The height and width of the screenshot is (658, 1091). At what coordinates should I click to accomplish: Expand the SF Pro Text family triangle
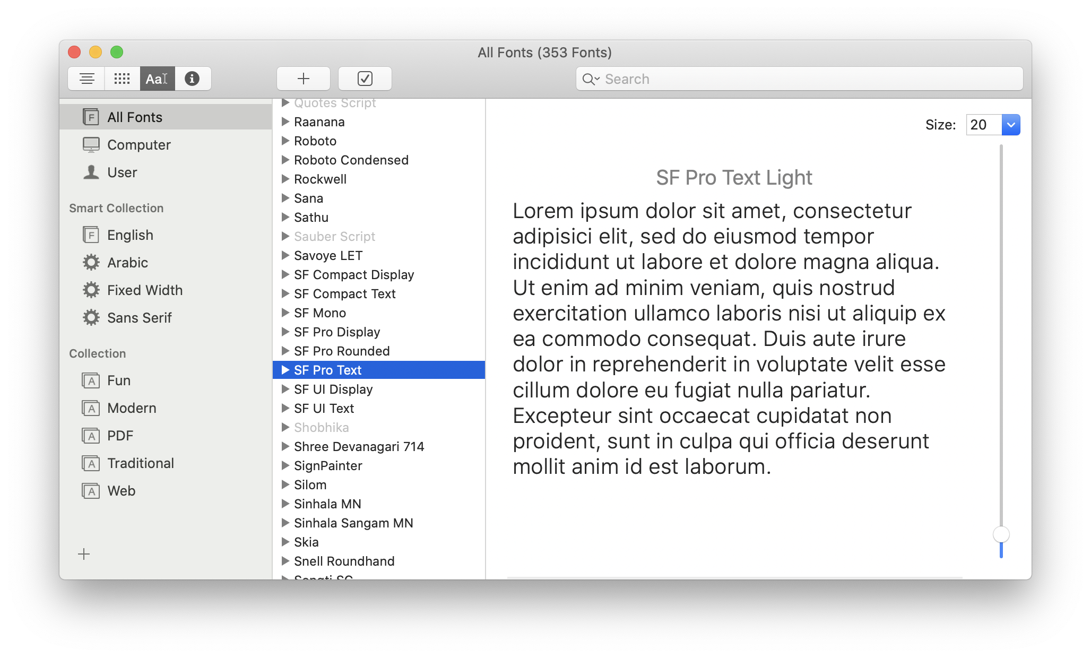tap(285, 370)
